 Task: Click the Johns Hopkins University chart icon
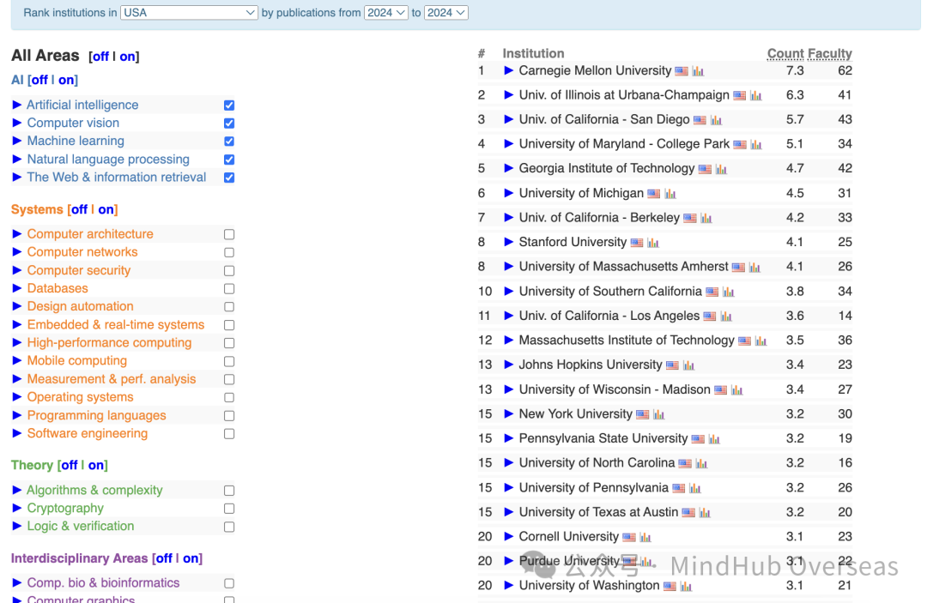pos(689,365)
